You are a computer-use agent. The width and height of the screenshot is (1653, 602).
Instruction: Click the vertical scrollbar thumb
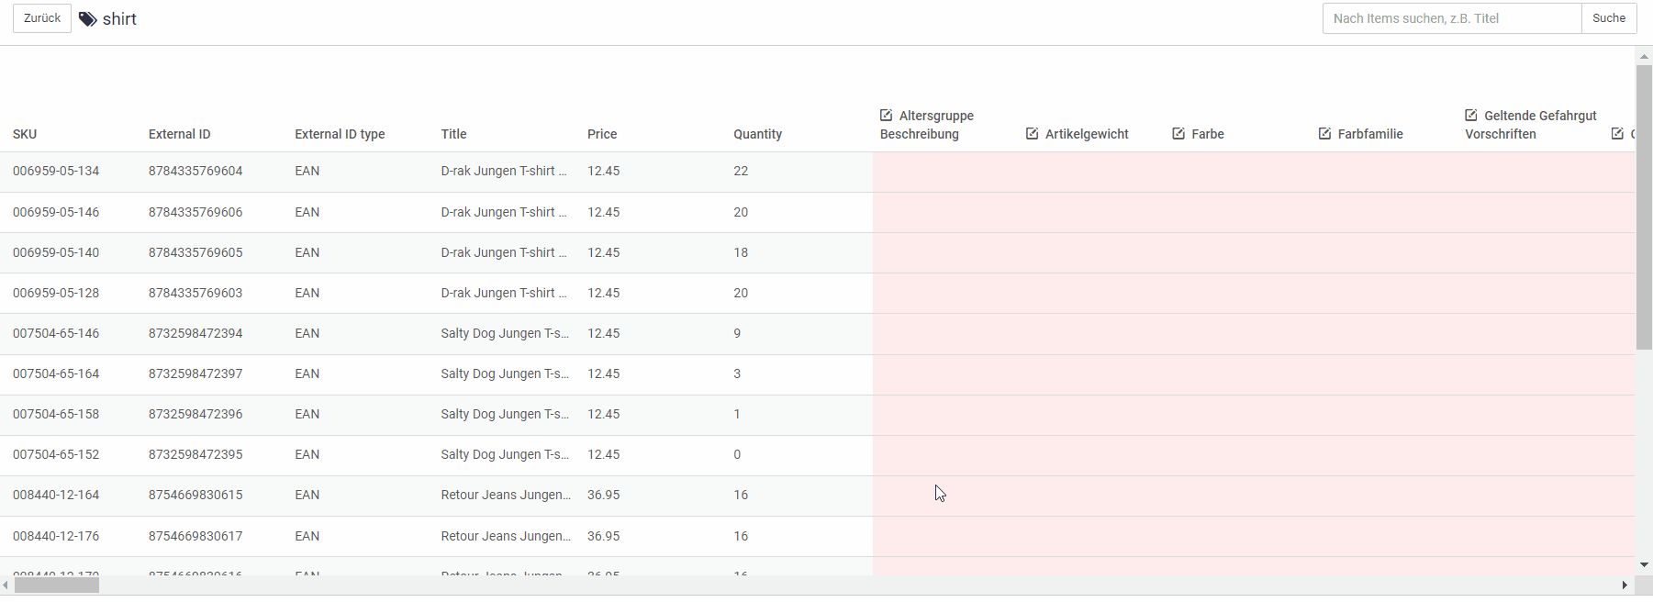1644,207
